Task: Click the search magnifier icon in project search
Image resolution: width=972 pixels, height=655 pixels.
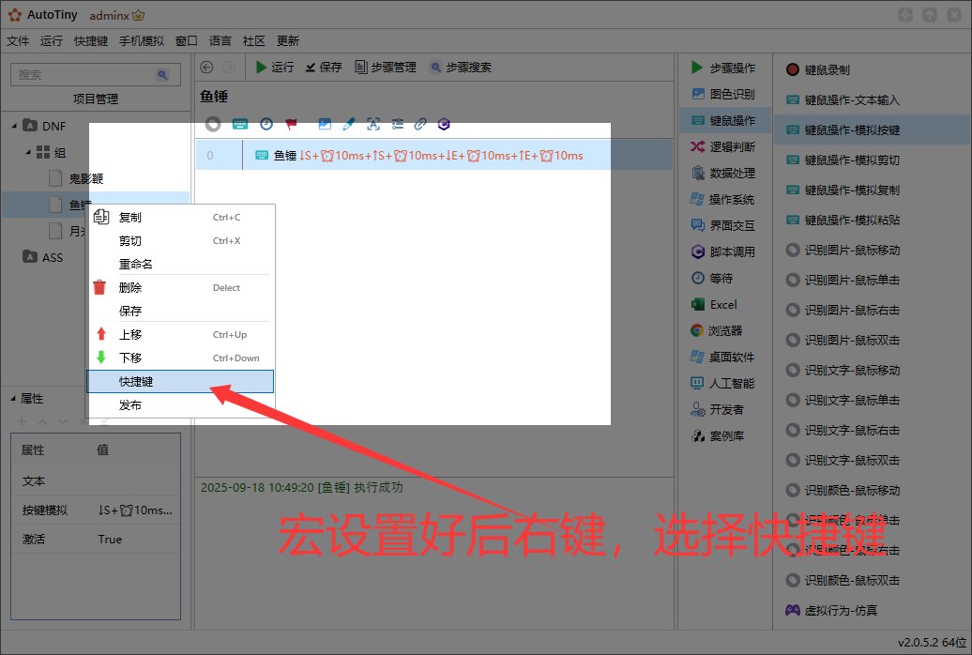Action: [162, 74]
